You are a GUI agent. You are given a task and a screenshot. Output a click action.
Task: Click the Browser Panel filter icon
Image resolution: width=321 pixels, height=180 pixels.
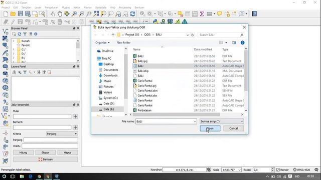(x=25, y=34)
